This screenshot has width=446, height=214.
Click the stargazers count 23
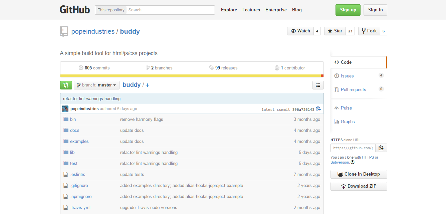(350, 31)
